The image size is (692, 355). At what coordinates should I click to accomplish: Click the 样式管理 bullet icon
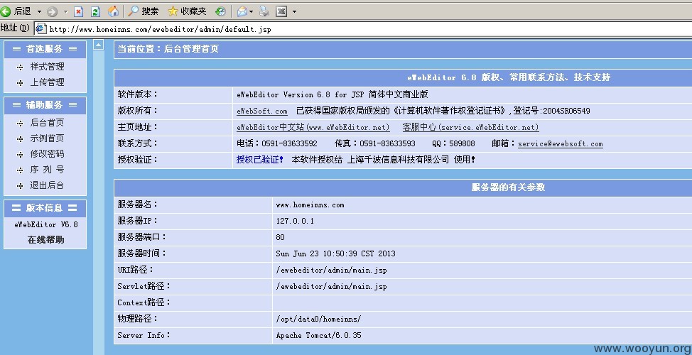20,67
